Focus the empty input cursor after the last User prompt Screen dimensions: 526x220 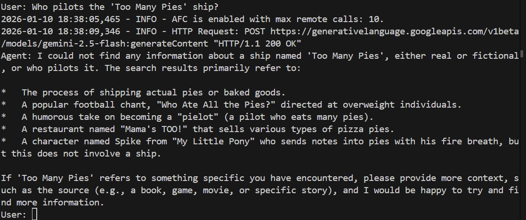tap(34, 214)
